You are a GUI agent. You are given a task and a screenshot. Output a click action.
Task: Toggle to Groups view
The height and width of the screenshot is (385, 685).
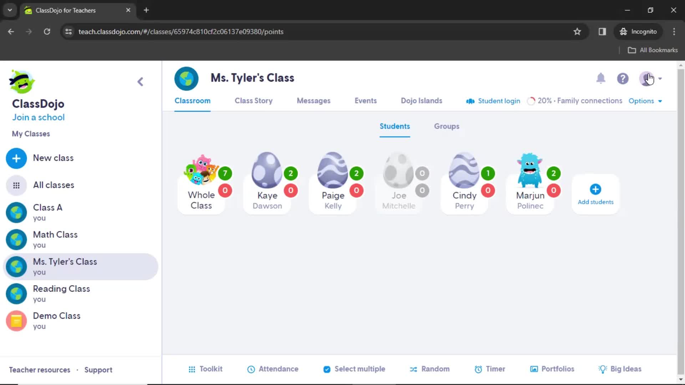(x=446, y=126)
